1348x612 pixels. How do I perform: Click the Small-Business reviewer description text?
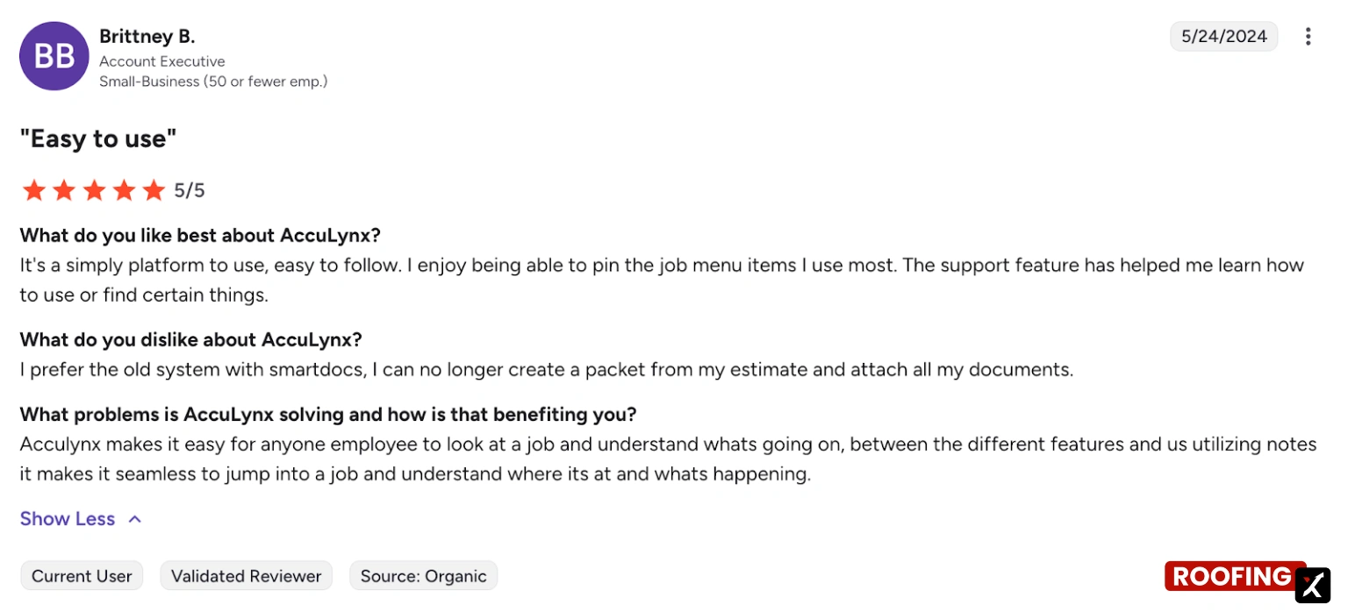[213, 81]
